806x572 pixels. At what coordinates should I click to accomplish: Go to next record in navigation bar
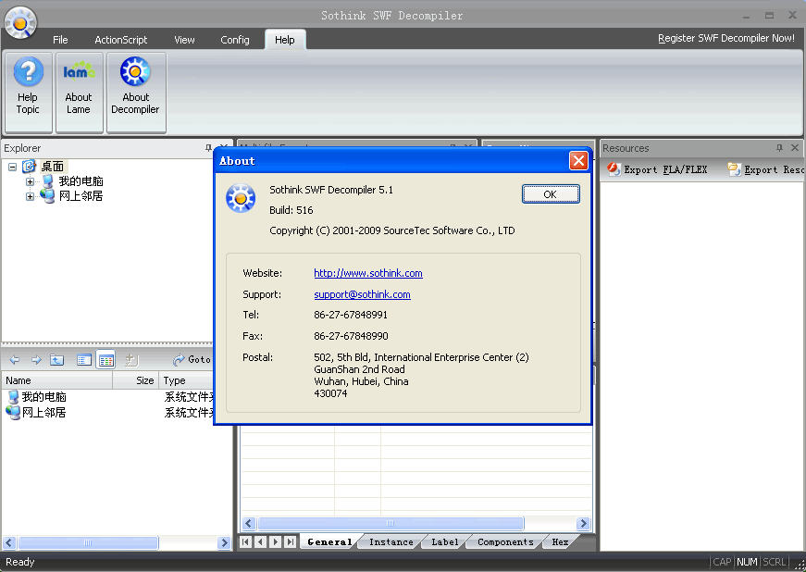pyautogui.click(x=276, y=541)
